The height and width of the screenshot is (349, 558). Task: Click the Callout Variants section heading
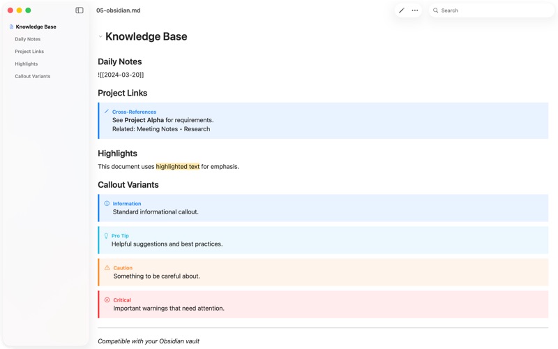[x=128, y=185]
